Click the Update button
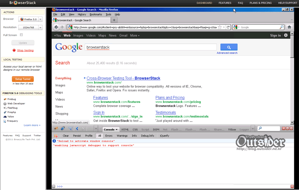 (x=23, y=43)
